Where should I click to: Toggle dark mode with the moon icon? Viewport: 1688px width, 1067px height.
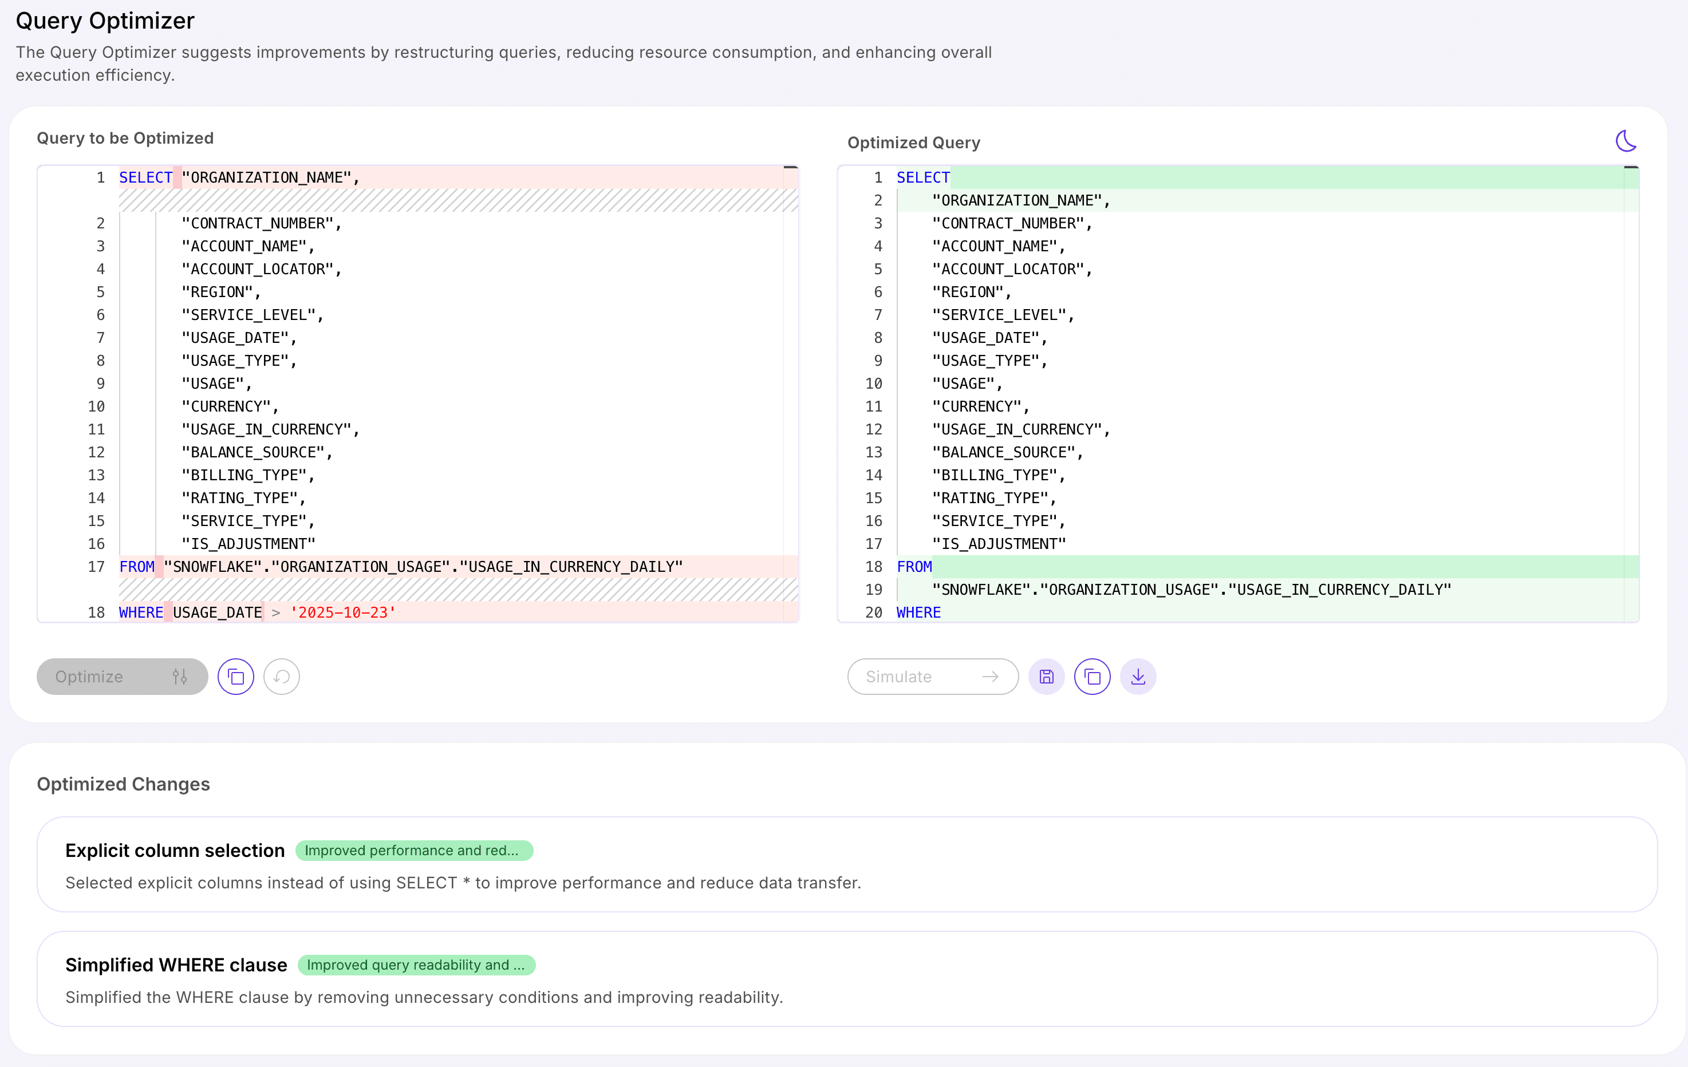click(x=1626, y=141)
